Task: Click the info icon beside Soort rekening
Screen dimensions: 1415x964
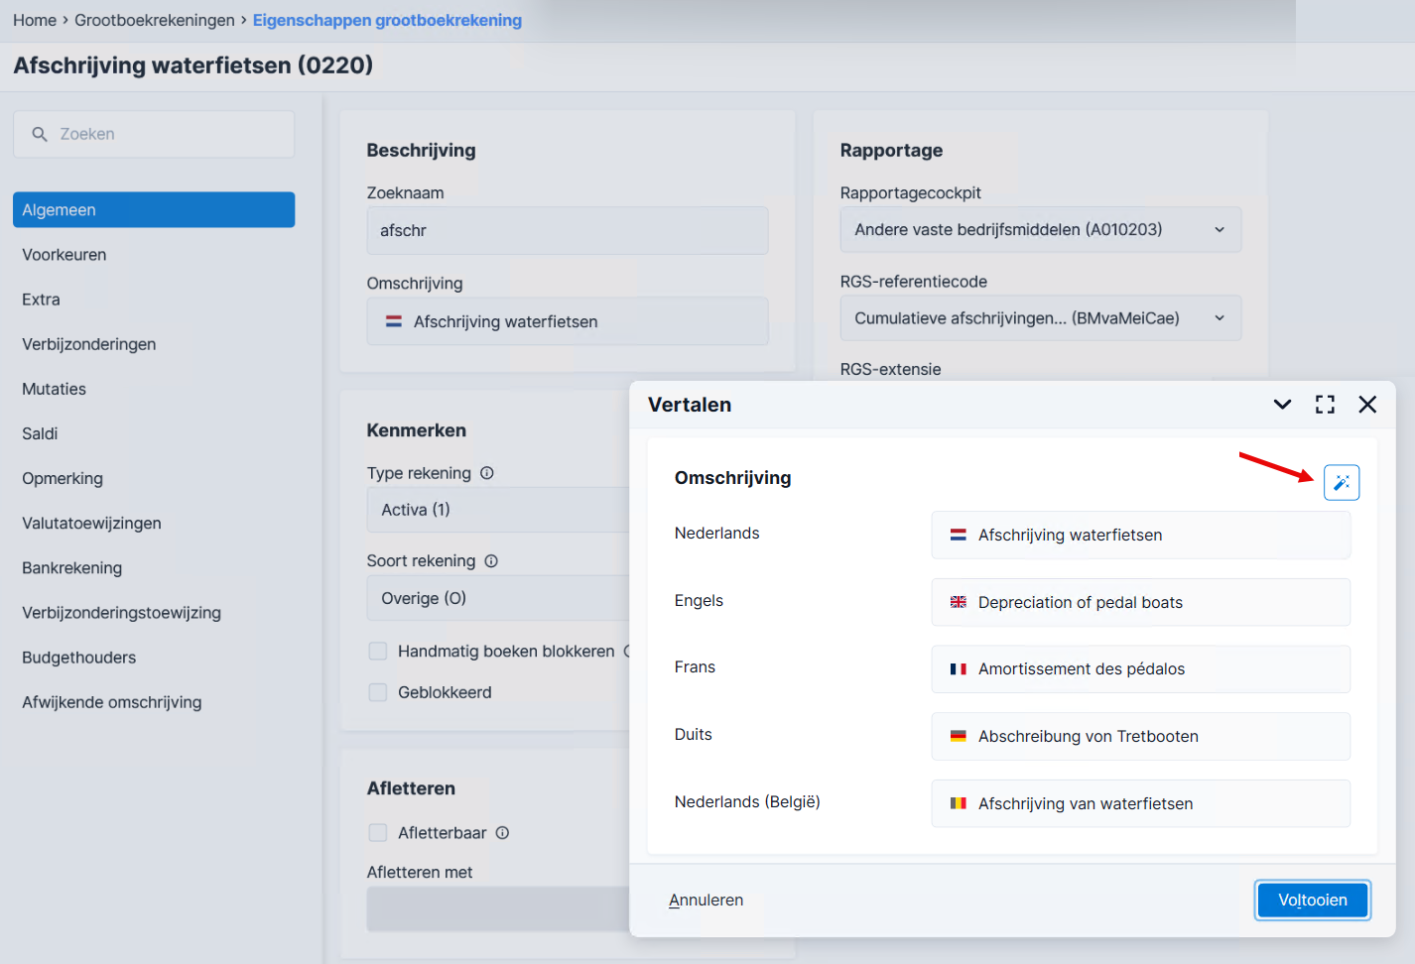Action: pos(491,561)
